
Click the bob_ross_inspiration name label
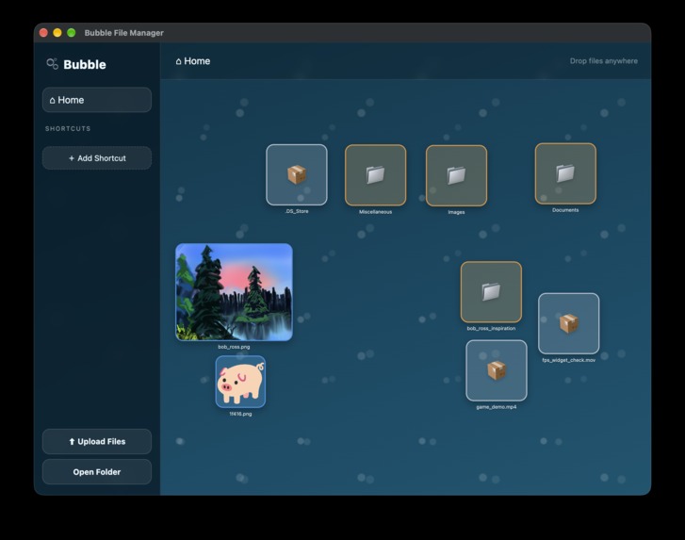point(491,329)
